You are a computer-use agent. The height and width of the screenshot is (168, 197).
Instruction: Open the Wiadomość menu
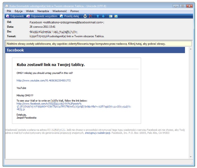click(x=59, y=11)
